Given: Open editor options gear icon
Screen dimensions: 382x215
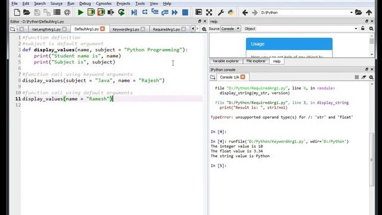Looking at the screenshot, I should pyautogui.click(x=204, y=29).
